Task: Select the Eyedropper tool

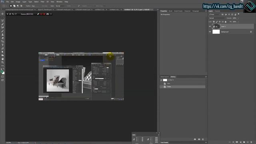Action: pos(2,24)
